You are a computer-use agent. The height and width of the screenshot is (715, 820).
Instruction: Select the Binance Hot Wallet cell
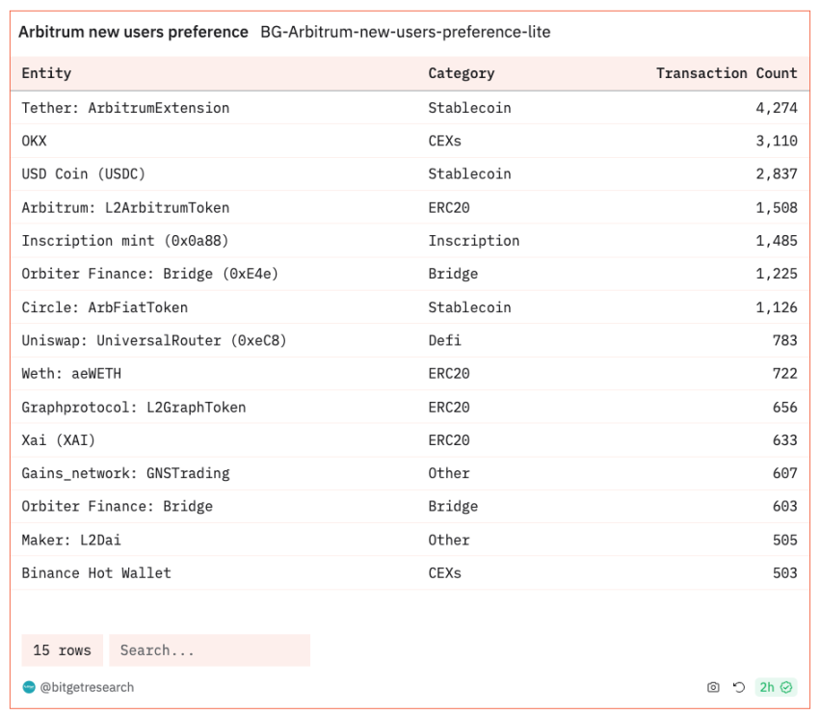[96, 573]
